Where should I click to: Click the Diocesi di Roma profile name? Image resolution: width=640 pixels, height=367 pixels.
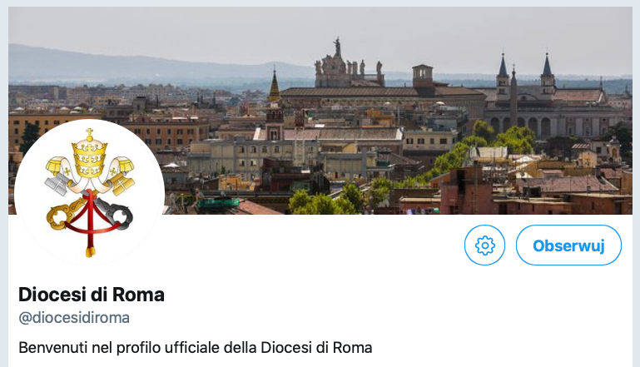[92, 294]
